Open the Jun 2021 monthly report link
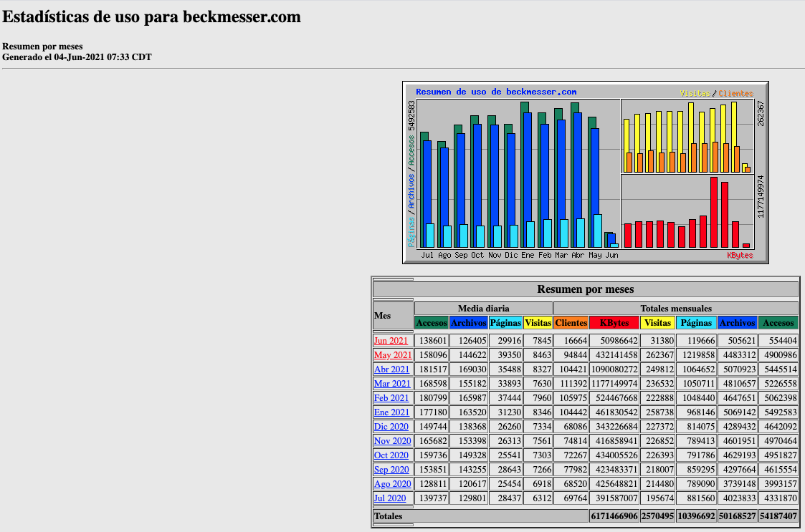The height and width of the screenshot is (532, 805). 391,341
